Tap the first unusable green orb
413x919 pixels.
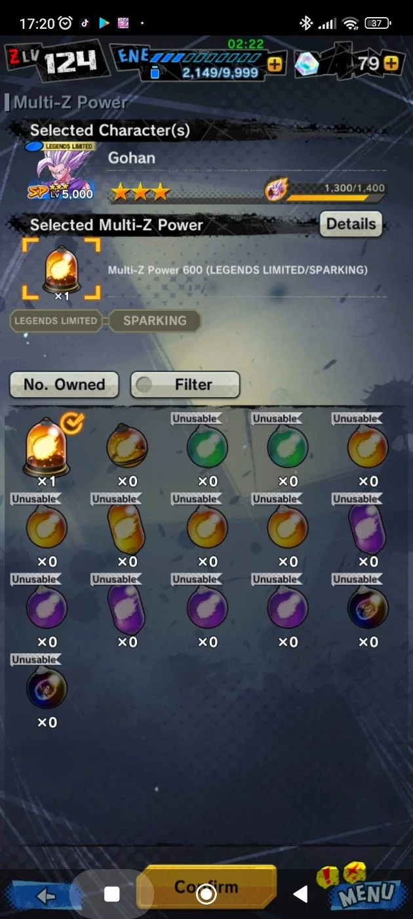coord(207,446)
